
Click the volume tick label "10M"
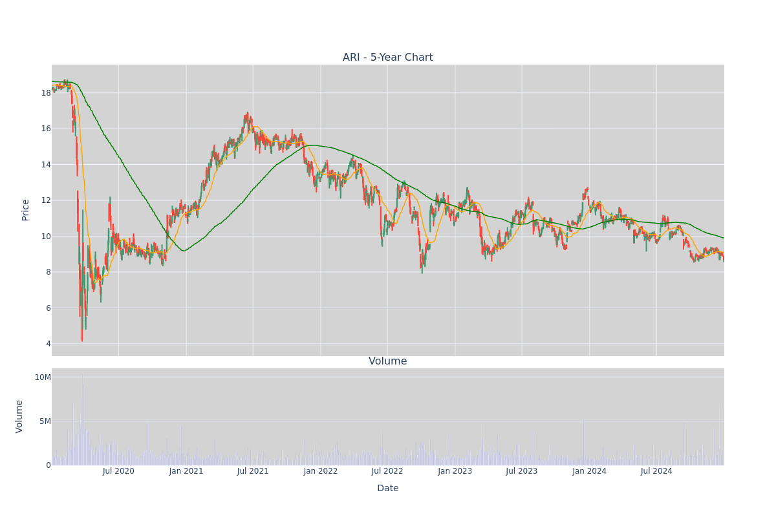pos(43,377)
